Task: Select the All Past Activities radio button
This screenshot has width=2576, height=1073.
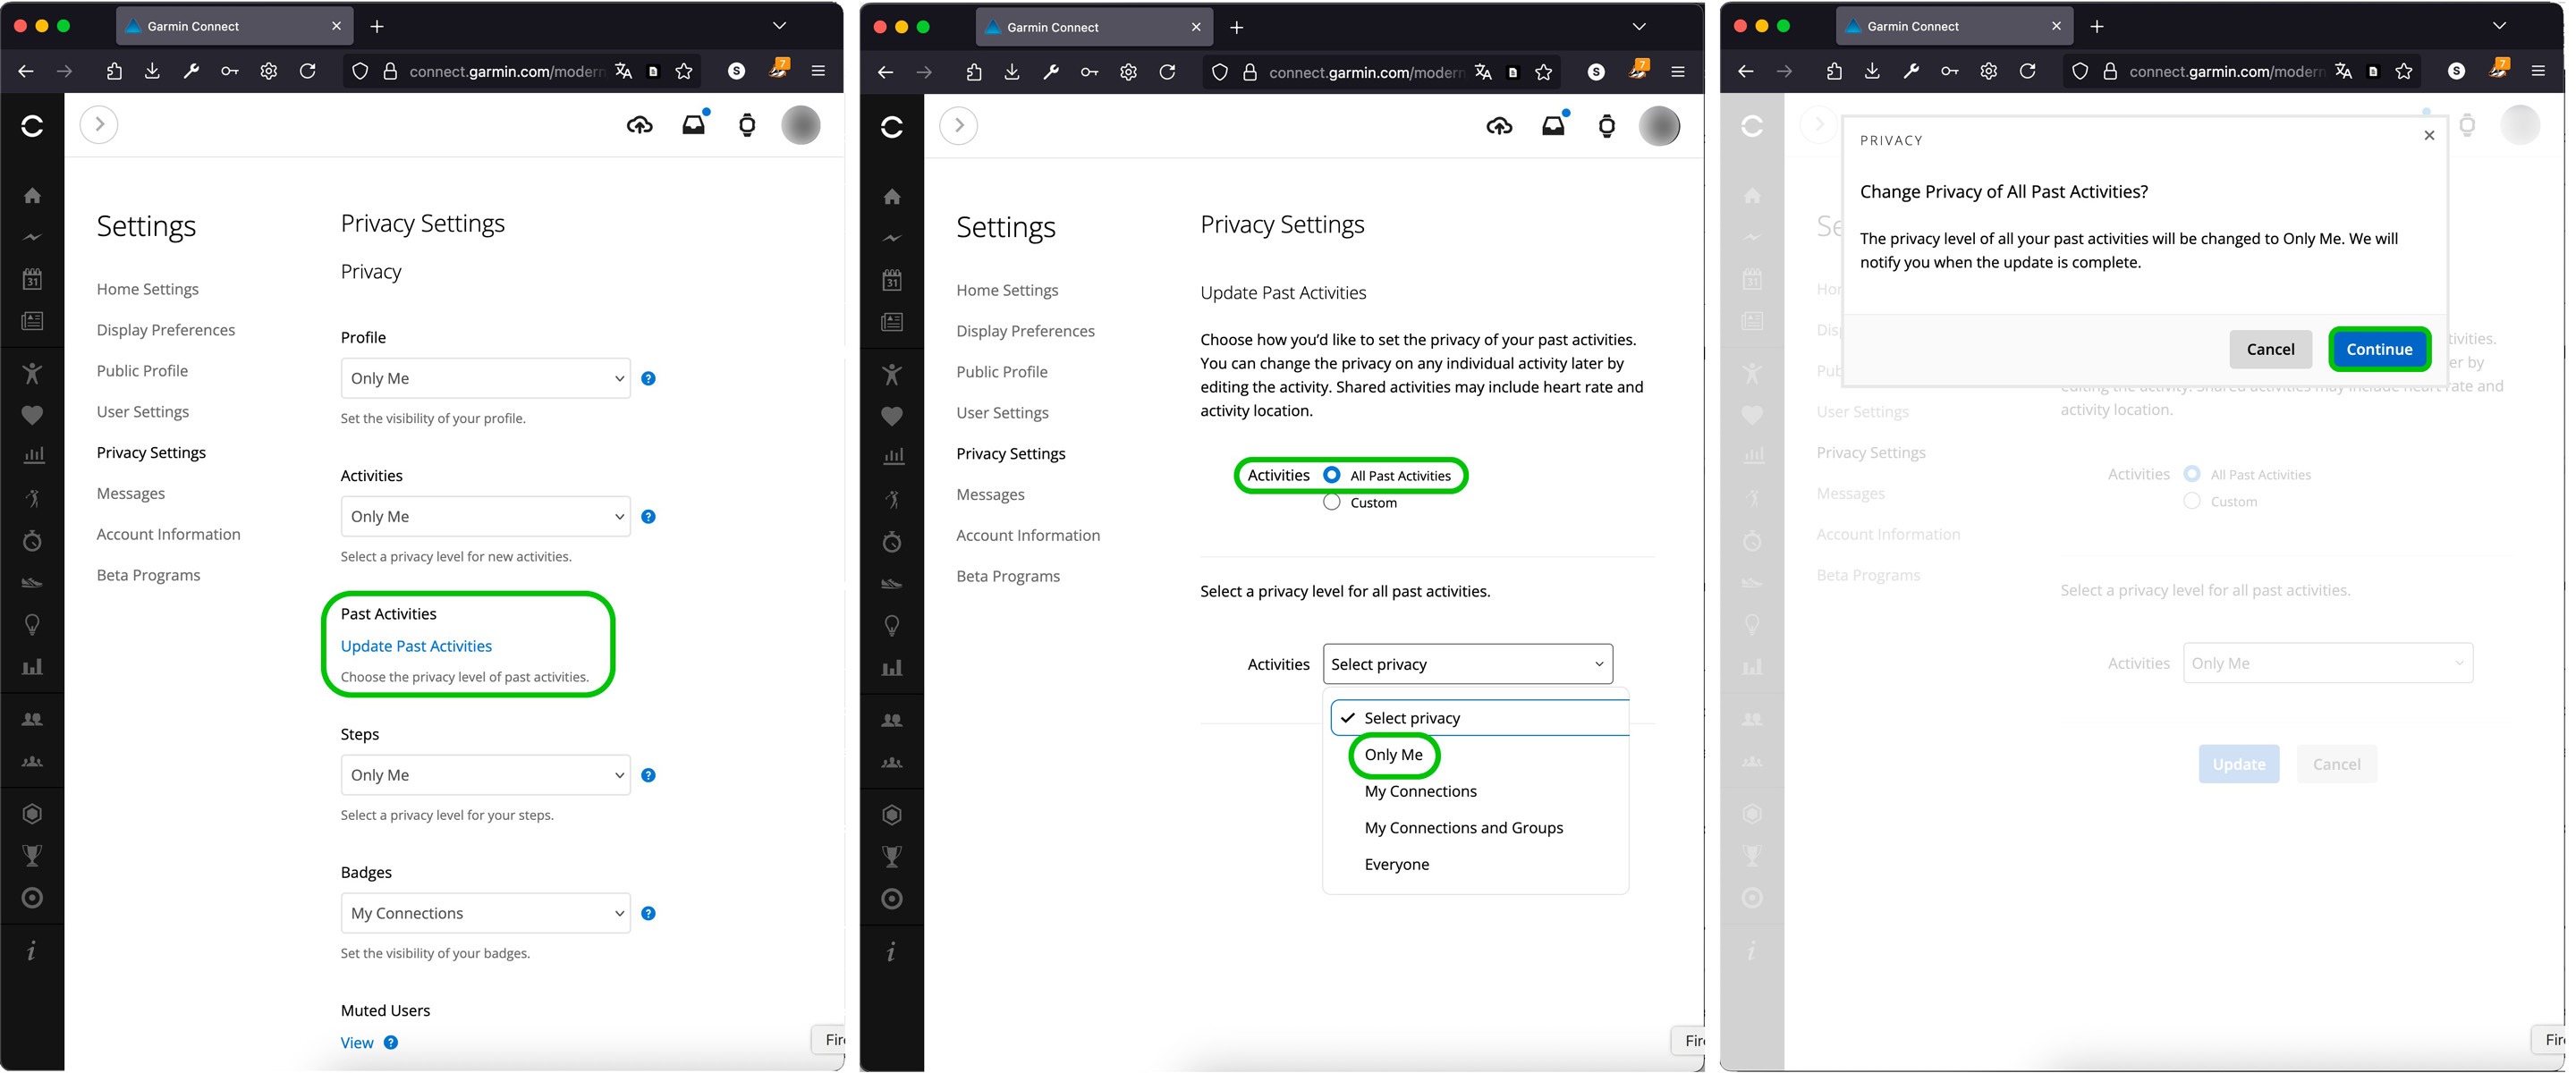Action: point(1331,475)
